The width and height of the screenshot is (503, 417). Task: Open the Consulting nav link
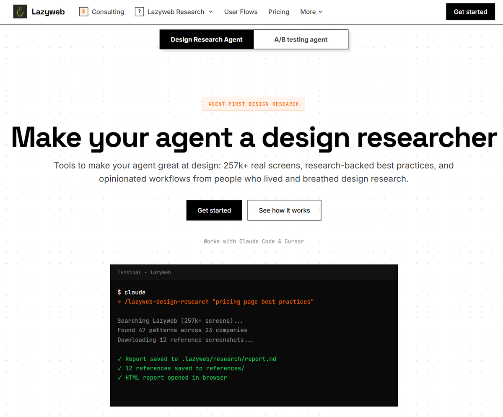[108, 12]
